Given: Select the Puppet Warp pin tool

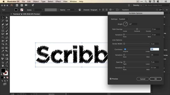Looking at the screenshot, I should pyautogui.click(x=7, y=41).
